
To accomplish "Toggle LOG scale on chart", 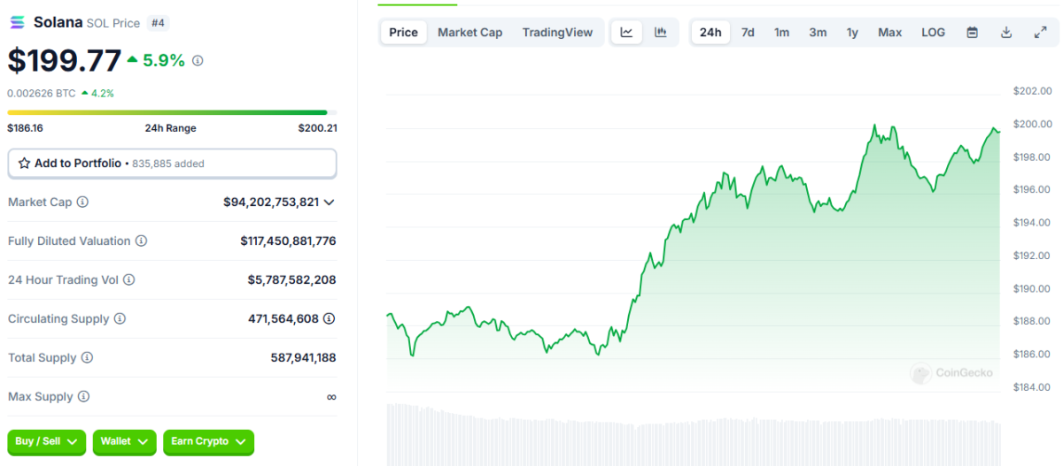I will click(933, 33).
